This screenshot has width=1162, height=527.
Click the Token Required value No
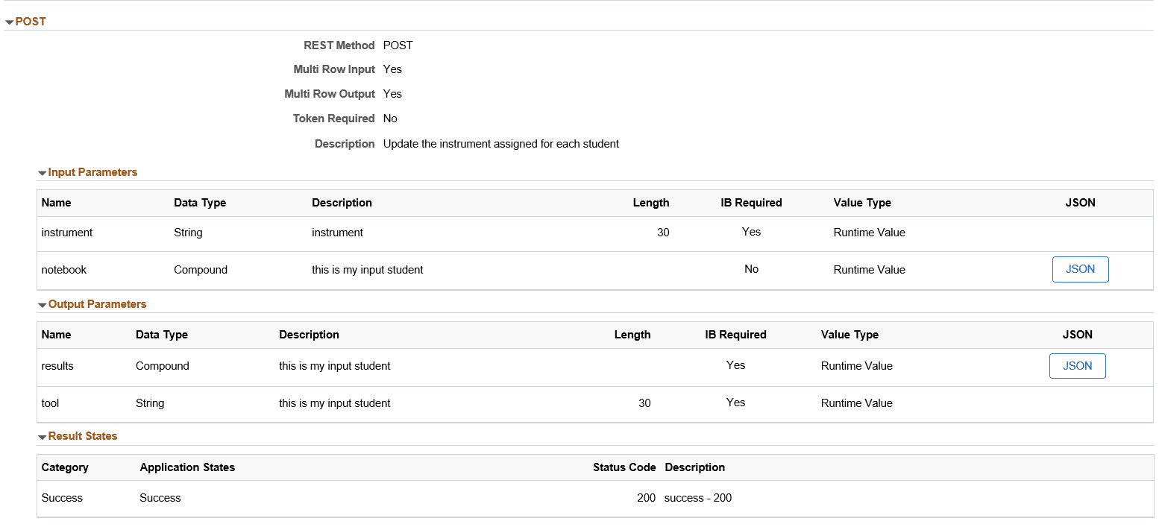pos(390,118)
